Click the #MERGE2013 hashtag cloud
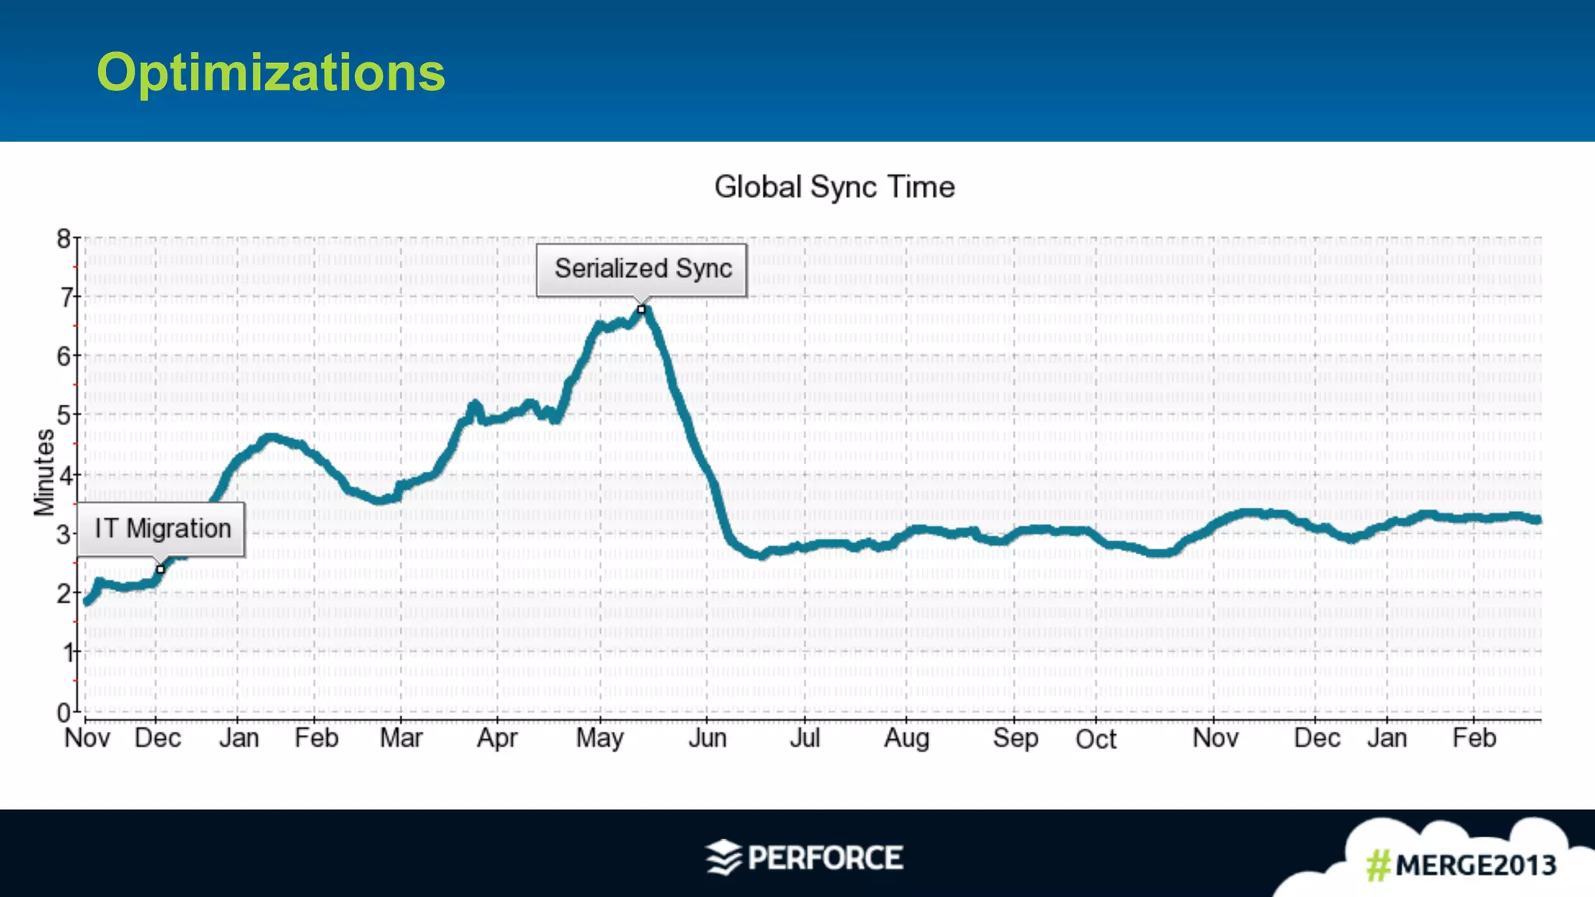Screen dimensions: 1595x897 pos(1460,865)
